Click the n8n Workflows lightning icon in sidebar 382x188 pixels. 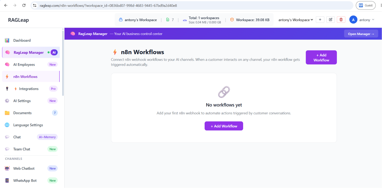tap(7, 77)
